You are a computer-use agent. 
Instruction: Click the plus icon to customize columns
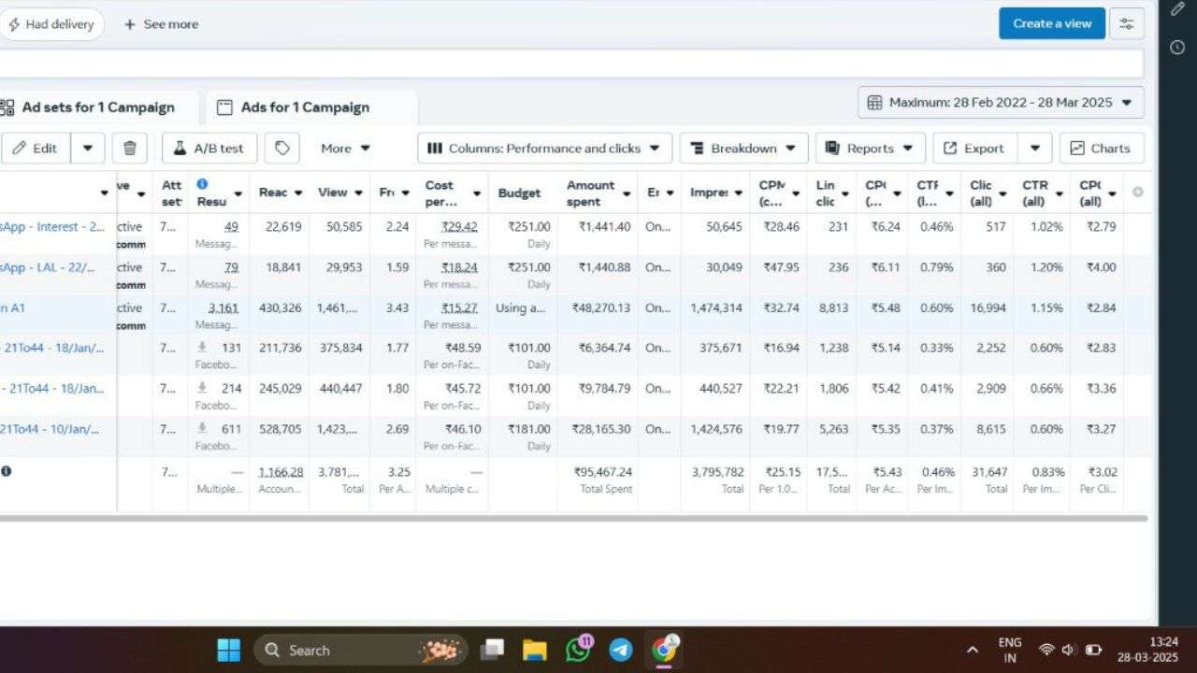coord(1137,193)
